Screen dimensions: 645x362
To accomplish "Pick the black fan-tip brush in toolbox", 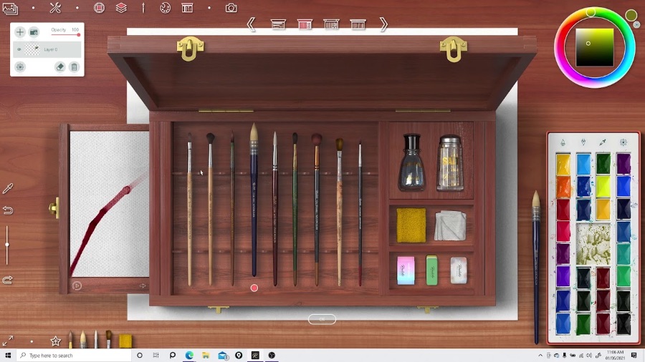I will click(x=210, y=208).
